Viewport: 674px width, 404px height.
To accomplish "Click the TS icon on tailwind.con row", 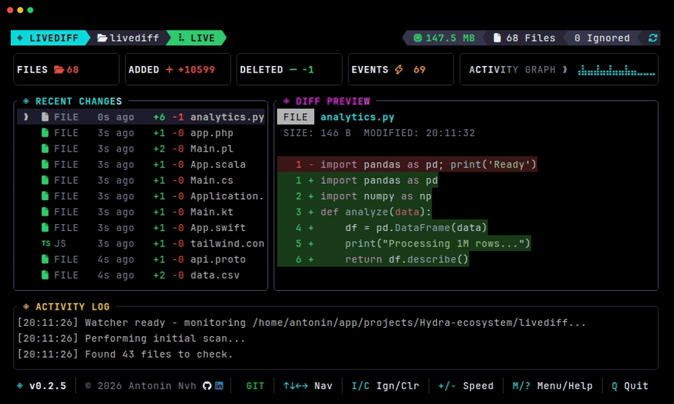I will pos(46,244).
